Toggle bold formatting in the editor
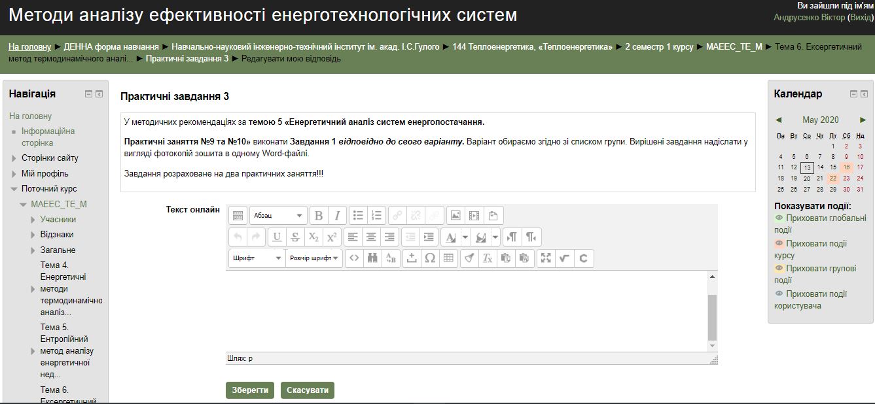This screenshot has width=875, height=404. (319, 215)
